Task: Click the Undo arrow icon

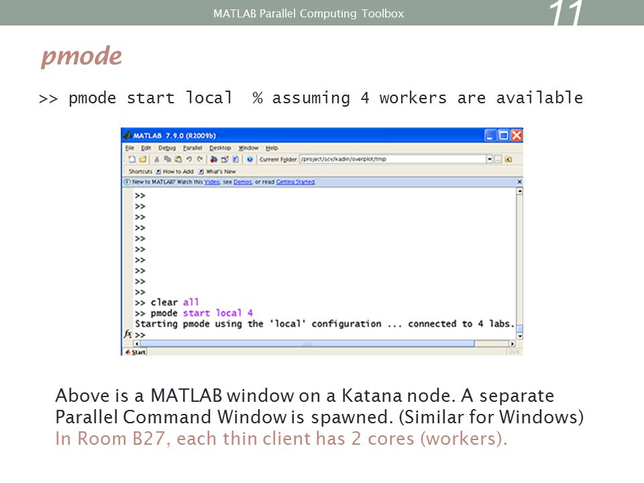Action: click(x=189, y=159)
